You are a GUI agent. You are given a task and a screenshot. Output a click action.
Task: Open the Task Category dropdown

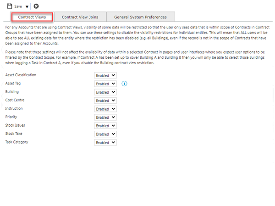[x=105, y=142]
